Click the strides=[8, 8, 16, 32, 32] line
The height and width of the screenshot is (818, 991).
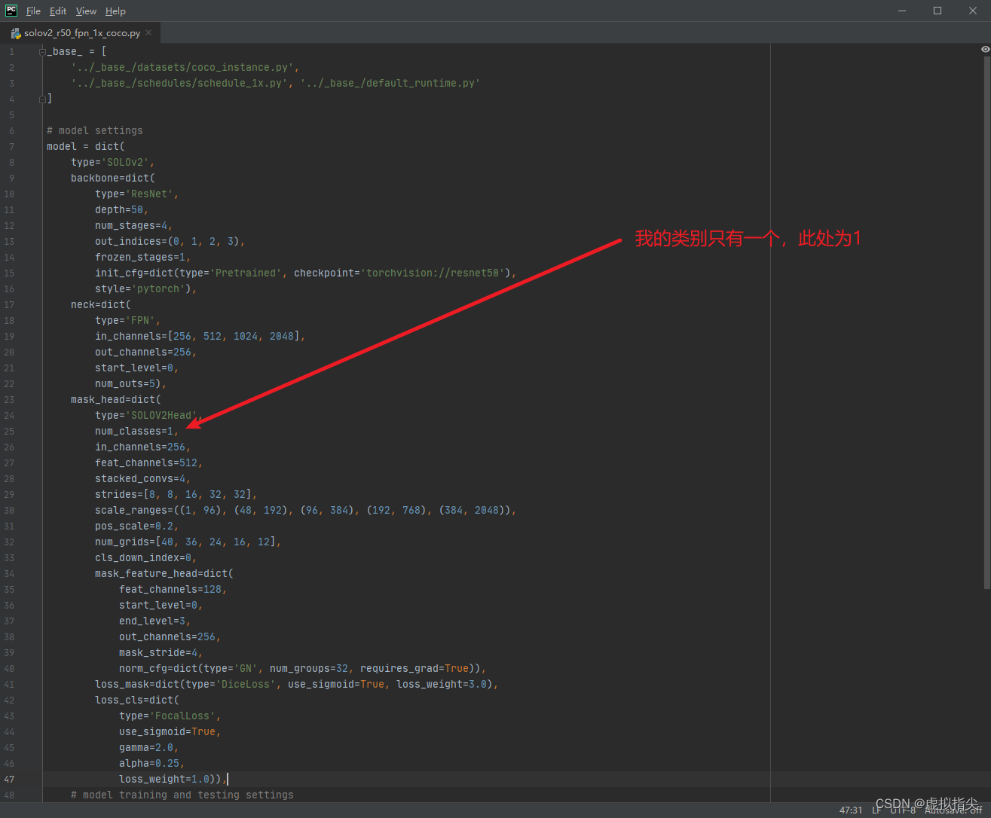[176, 494]
